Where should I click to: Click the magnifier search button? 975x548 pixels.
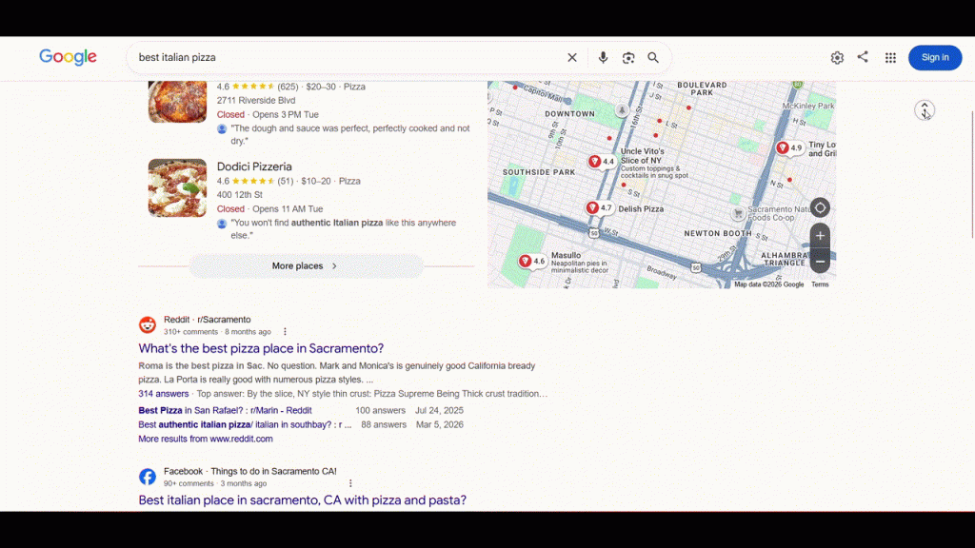pyautogui.click(x=653, y=57)
